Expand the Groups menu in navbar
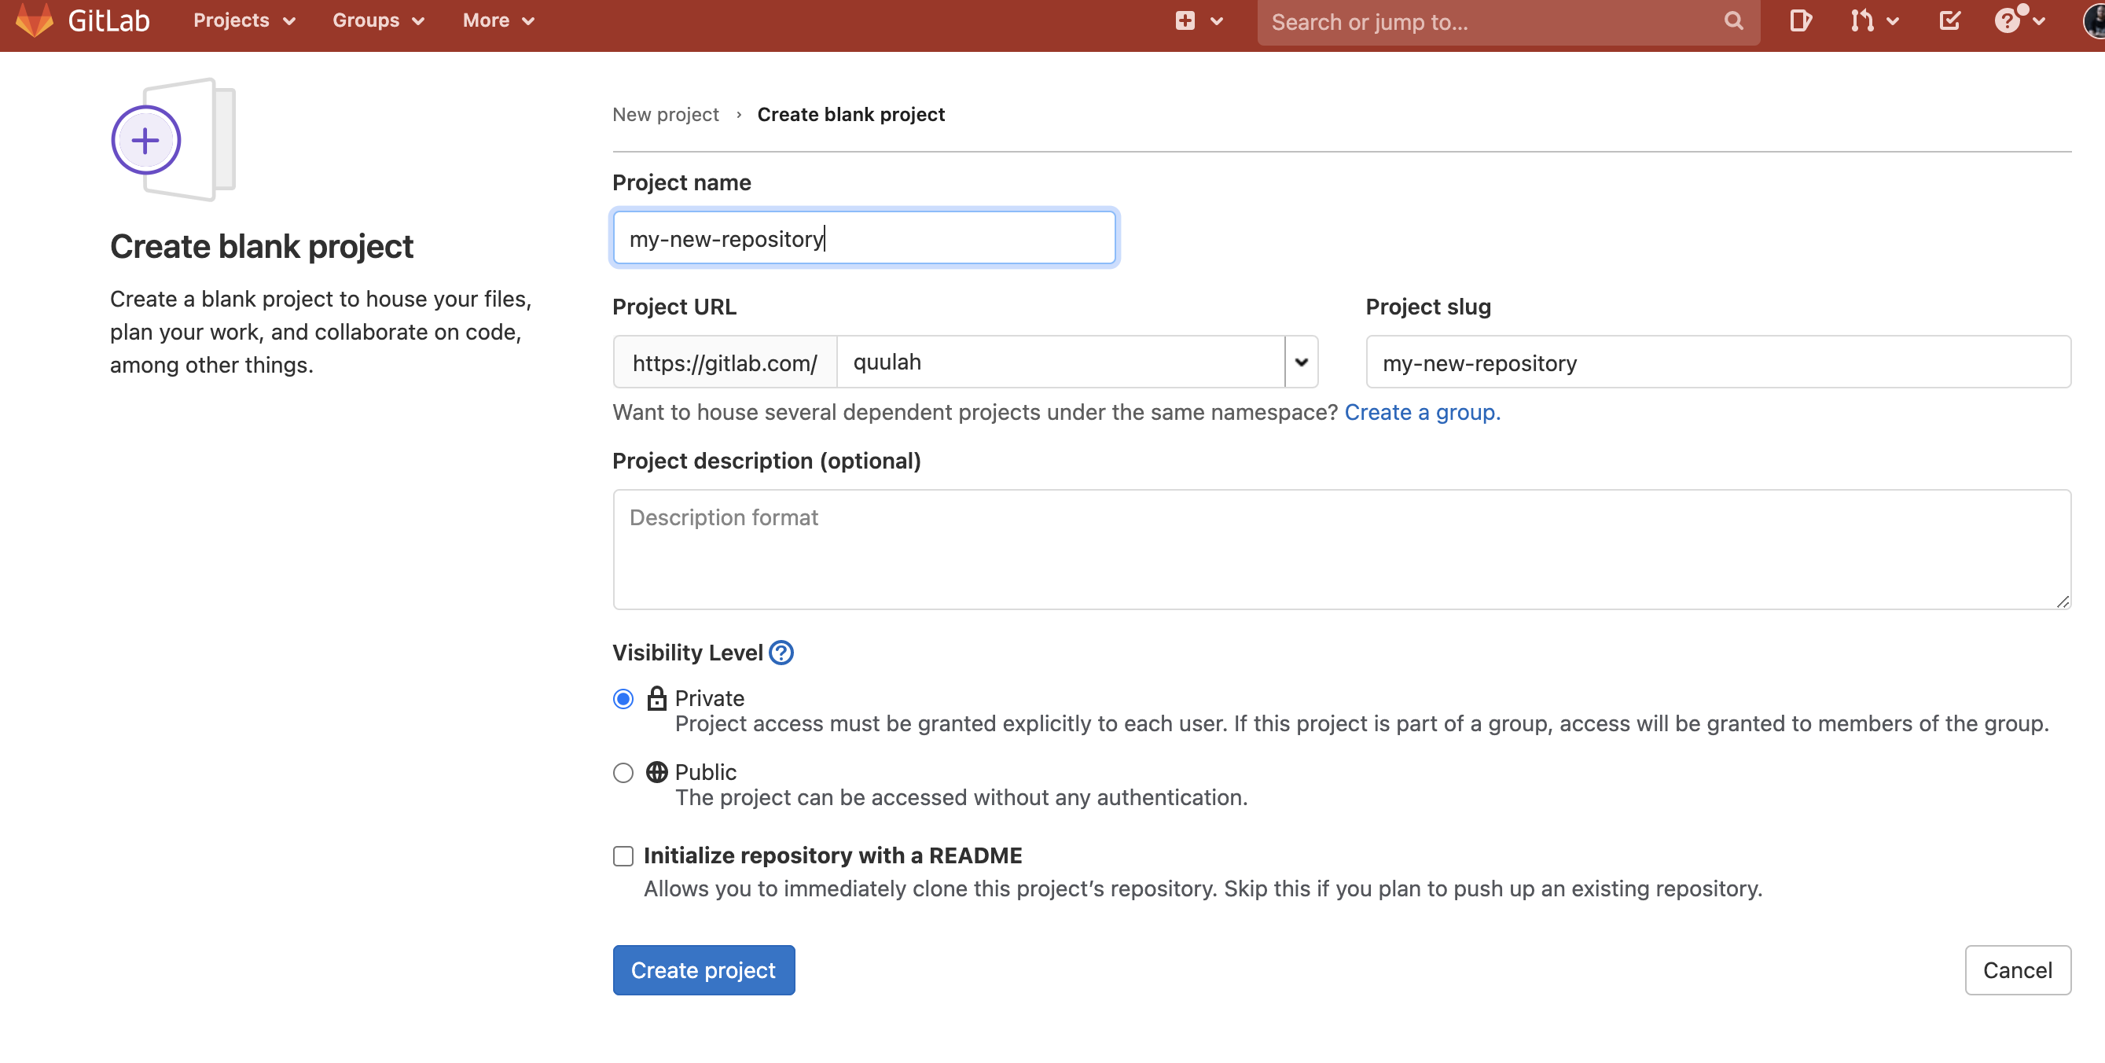 [377, 20]
